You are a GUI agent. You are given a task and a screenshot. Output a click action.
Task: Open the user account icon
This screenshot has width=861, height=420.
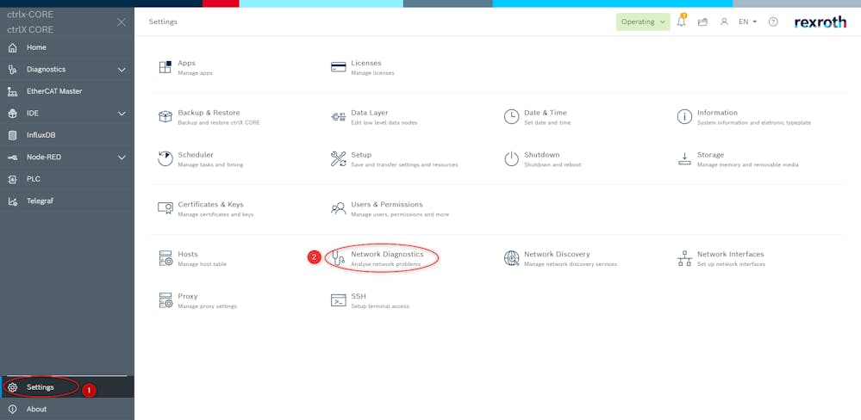tap(724, 22)
